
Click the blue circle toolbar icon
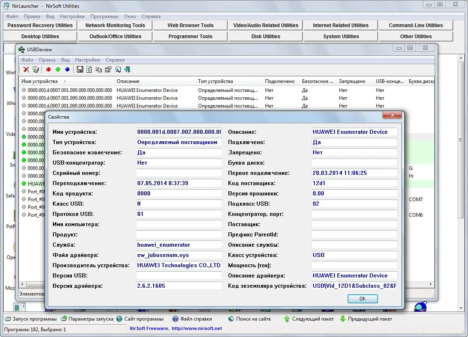pyautogui.click(x=67, y=69)
